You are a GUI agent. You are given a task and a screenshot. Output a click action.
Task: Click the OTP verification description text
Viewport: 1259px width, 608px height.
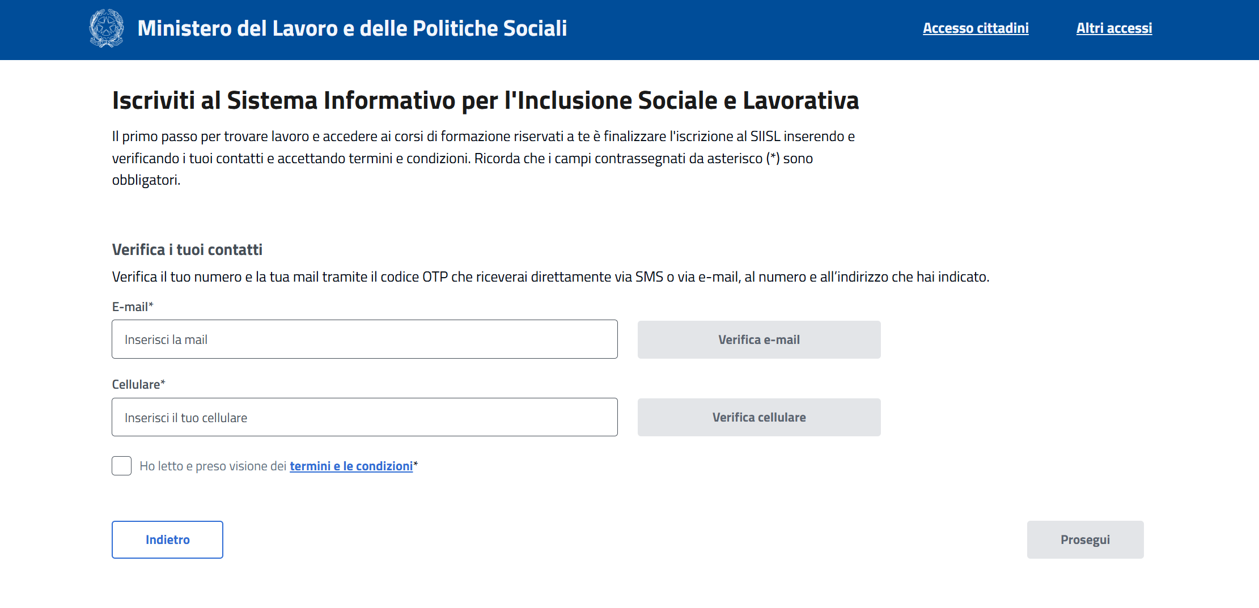(550, 277)
